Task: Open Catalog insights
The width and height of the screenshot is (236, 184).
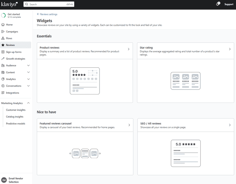Action: click(15, 117)
